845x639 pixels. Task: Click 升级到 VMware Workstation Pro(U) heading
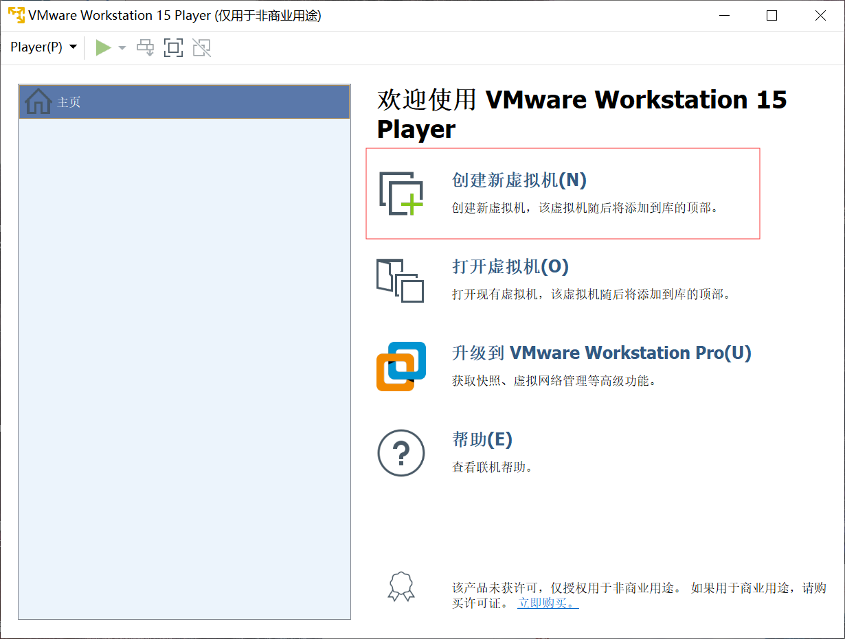602,353
